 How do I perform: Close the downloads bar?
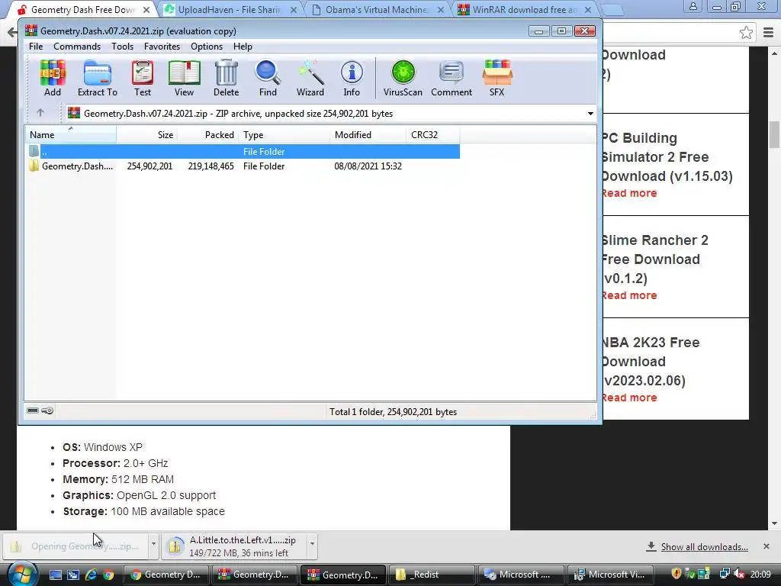click(767, 546)
